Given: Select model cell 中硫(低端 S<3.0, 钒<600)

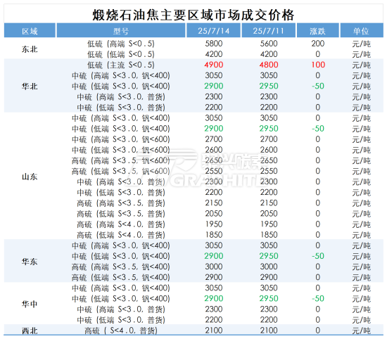Looking at the screenshot, I should (121, 150).
